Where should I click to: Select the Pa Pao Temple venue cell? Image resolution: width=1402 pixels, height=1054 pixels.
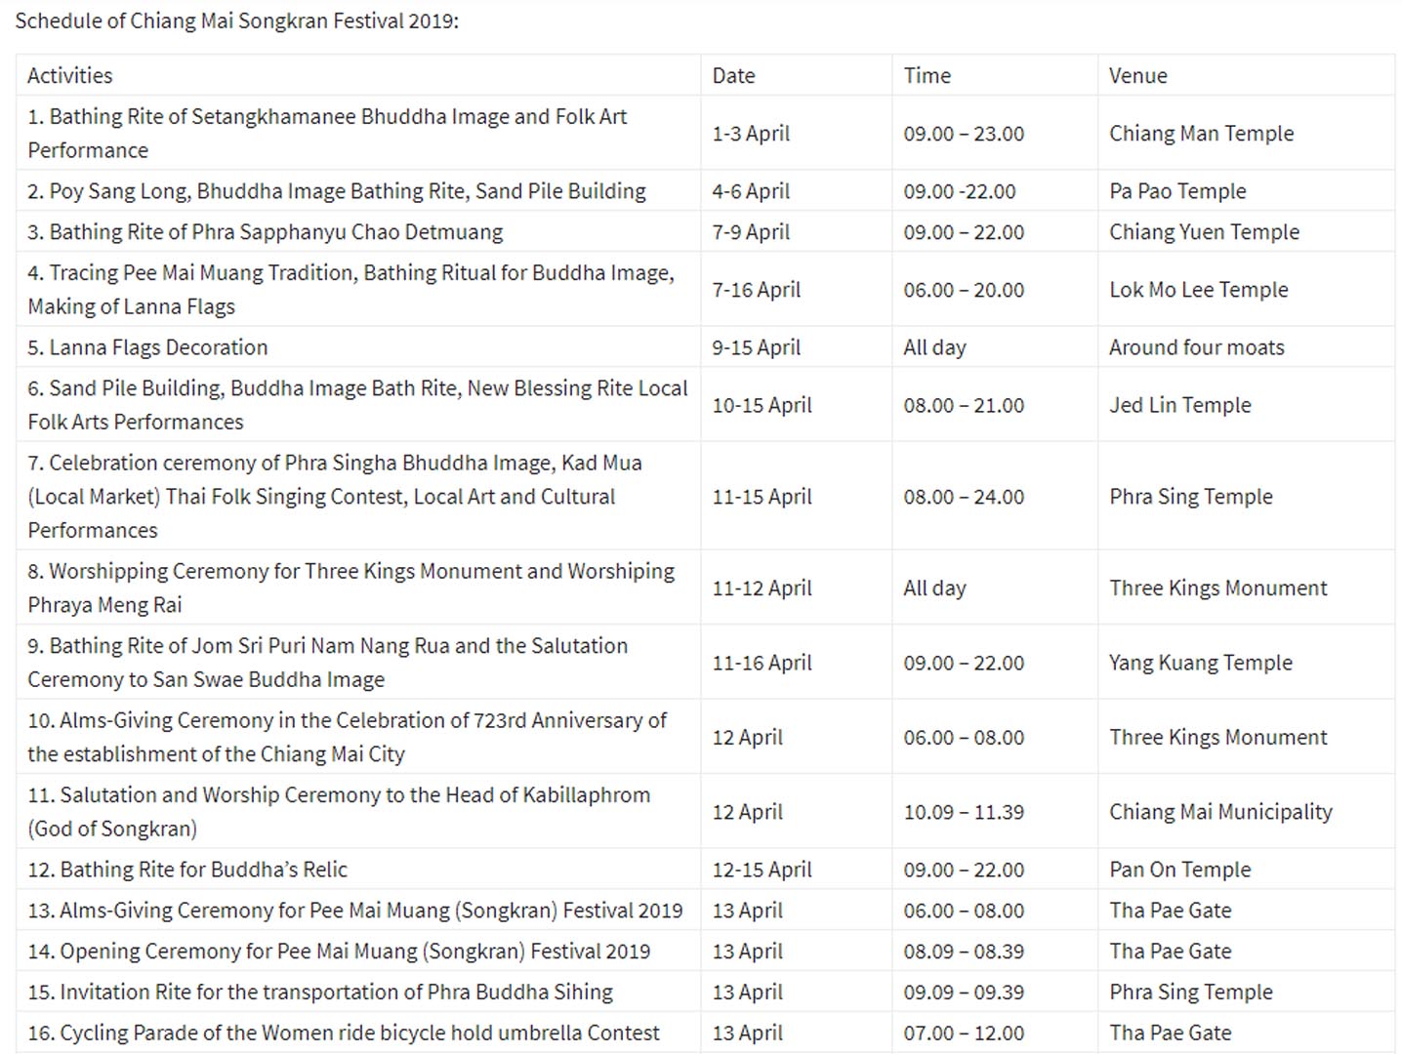[1177, 191]
